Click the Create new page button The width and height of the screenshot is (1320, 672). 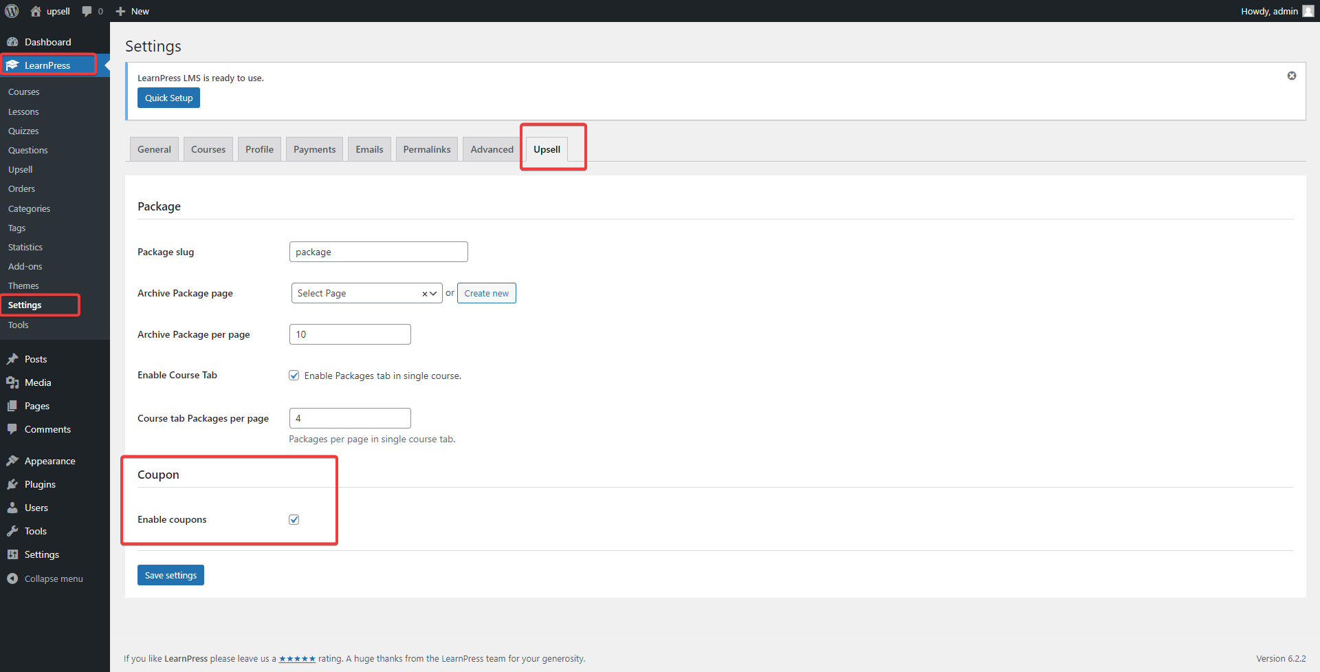(487, 293)
